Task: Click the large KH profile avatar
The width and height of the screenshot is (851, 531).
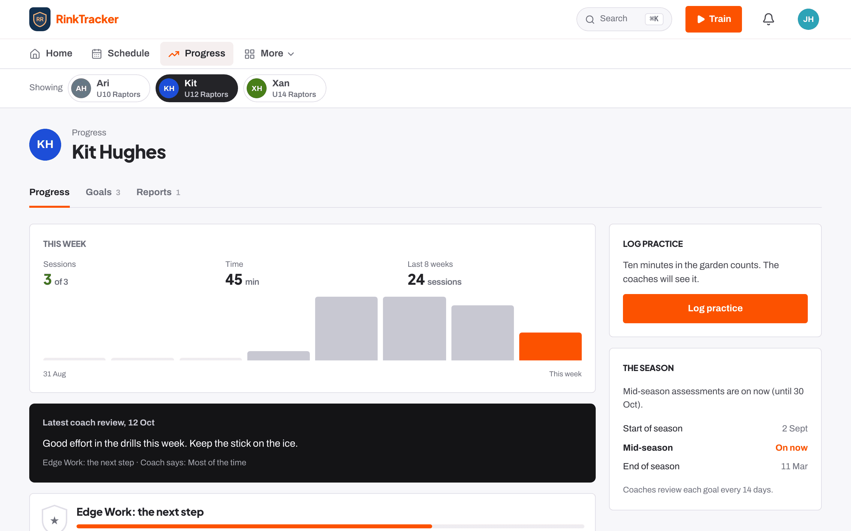Action: coord(45,144)
